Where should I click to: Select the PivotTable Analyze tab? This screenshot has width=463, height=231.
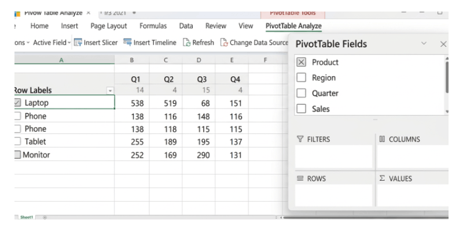pos(293,26)
